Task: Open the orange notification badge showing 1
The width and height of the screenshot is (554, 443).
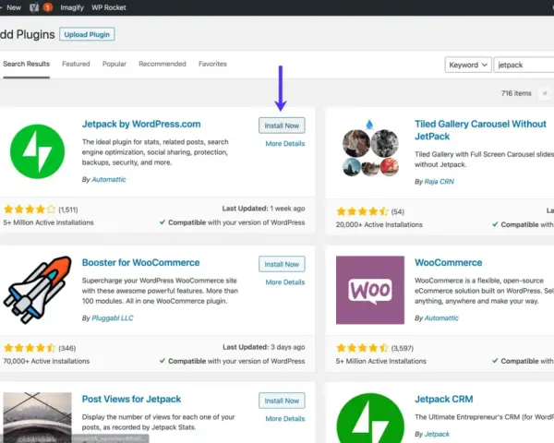Action: 48,7
